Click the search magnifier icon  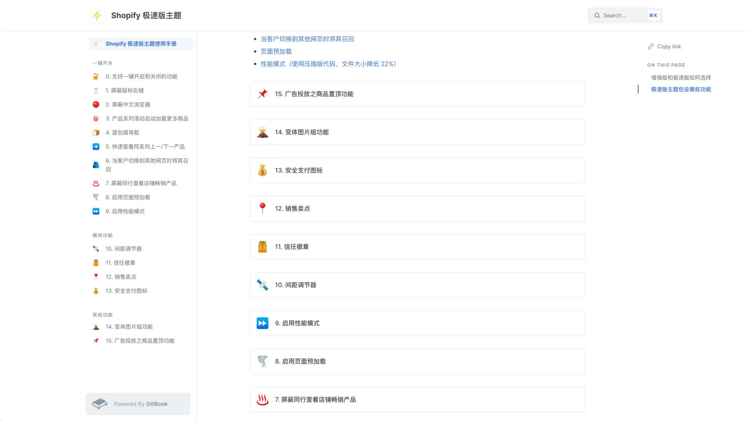click(597, 15)
